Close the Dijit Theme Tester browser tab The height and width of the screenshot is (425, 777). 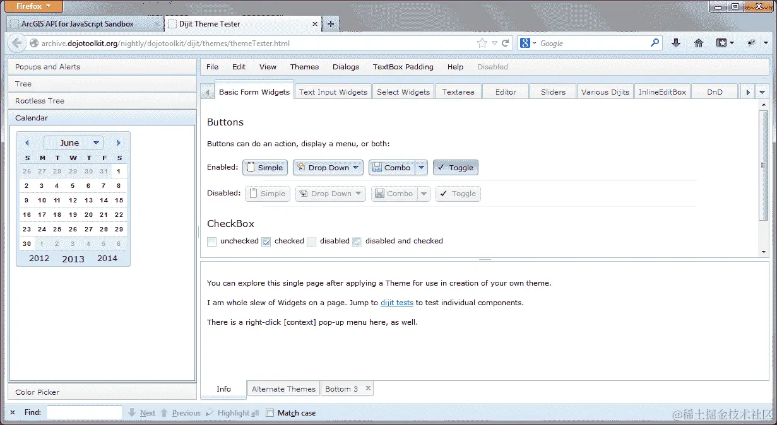pos(315,24)
